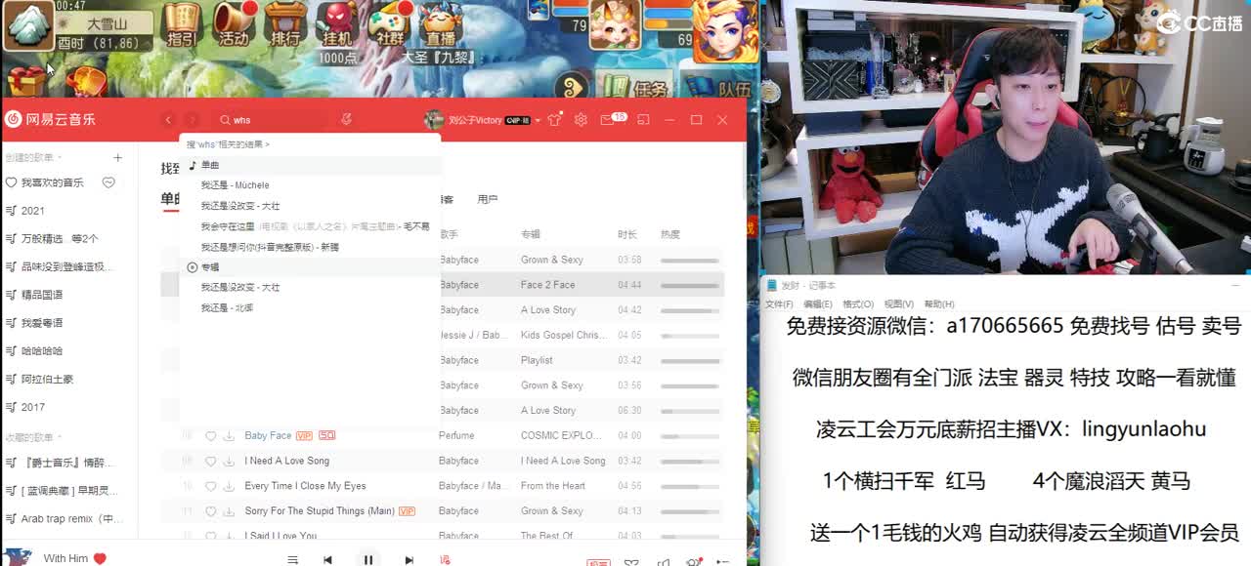Download Sorry For The Stupid Things
Viewport: 1251px width, 566px height.
[229, 511]
